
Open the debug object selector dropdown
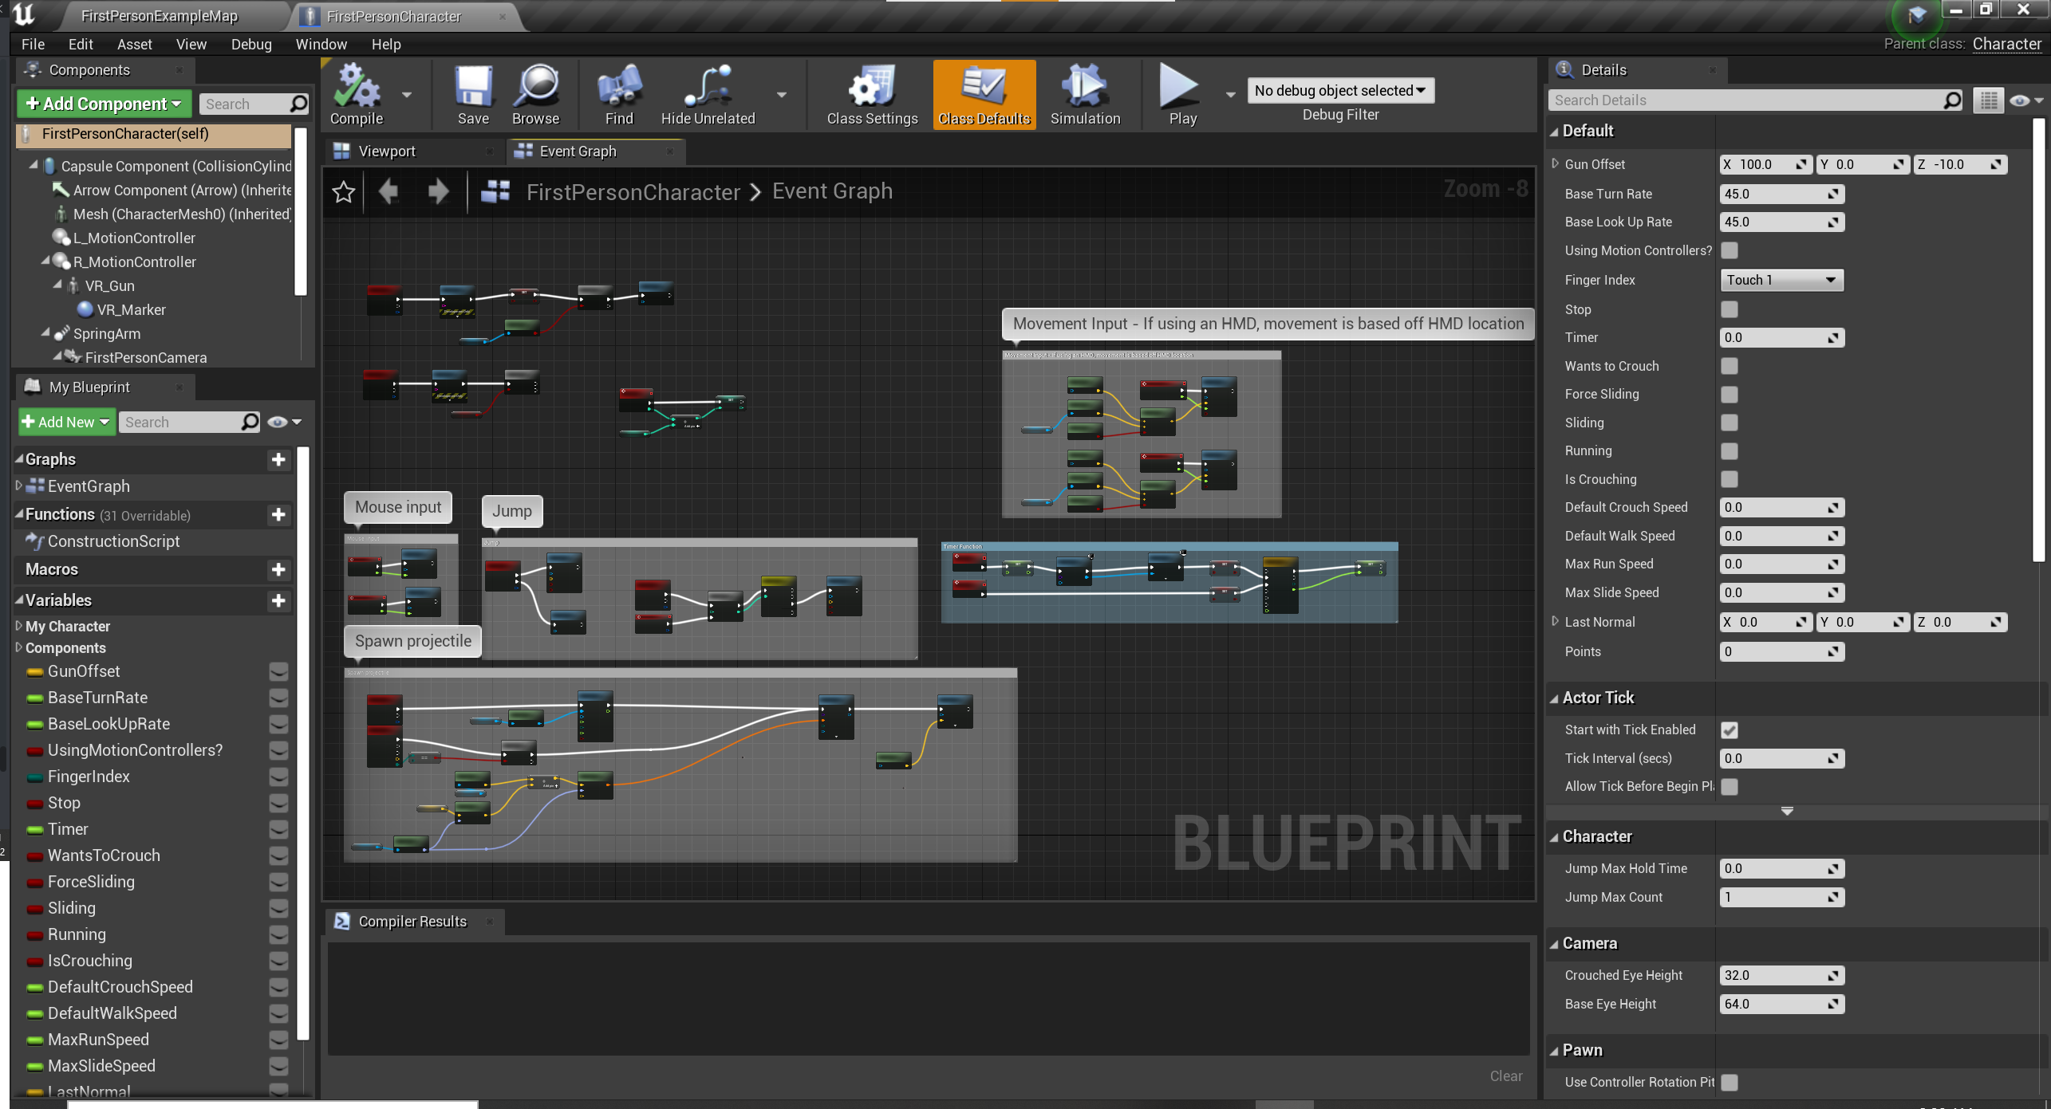[x=1340, y=91]
